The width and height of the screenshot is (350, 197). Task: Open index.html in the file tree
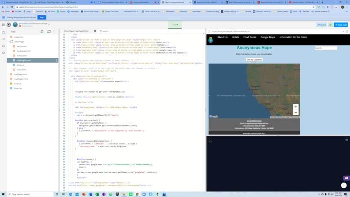[19, 37]
